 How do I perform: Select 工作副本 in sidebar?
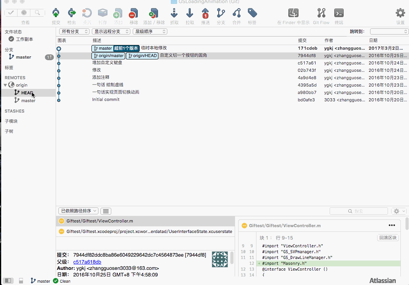[x=25, y=39]
